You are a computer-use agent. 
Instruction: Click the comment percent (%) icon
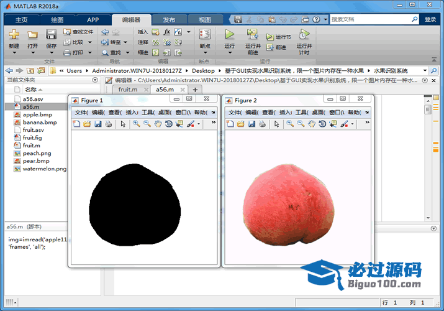156,42
